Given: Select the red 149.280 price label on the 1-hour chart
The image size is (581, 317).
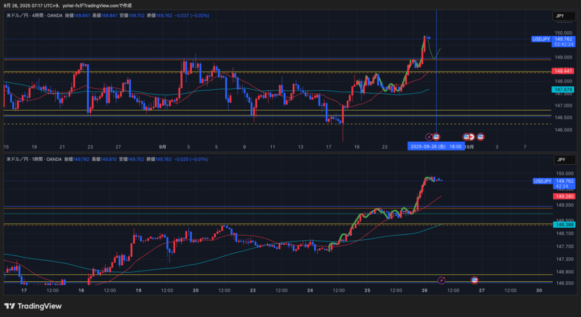Looking at the screenshot, I should pos(563,196).
